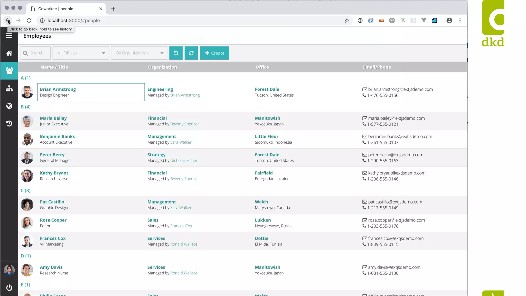Collapse the B (4) group header

(26, 107)
